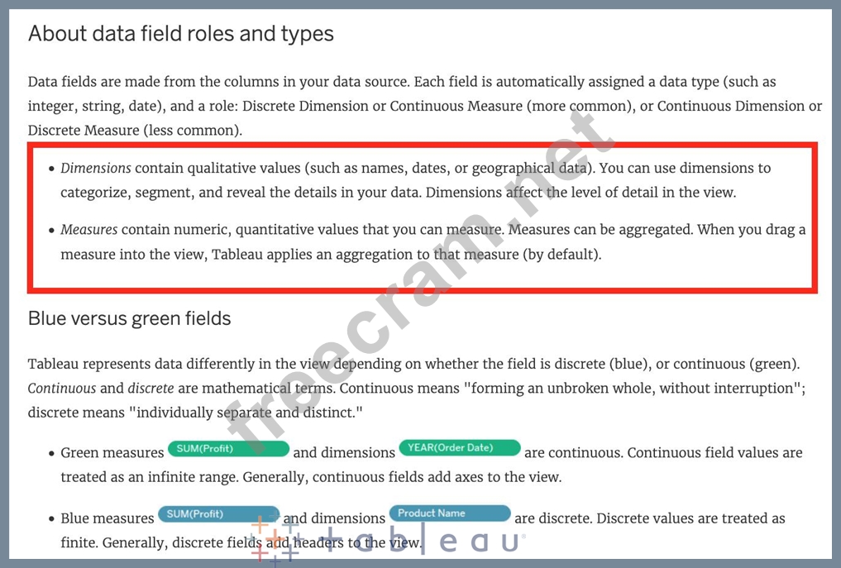This screenshot has height=568, width=841.
Task: Click the italic 'Measures' term
Action: coord(88,229)
